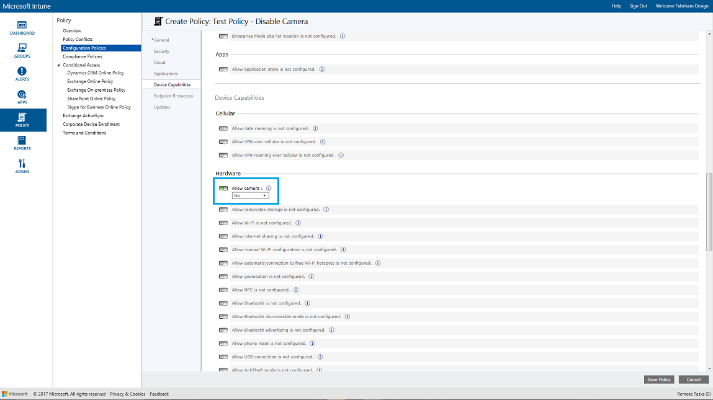Toggle Allow internet sharing switch
Viewport: 713px width, 400px height.
coord(223,236)
